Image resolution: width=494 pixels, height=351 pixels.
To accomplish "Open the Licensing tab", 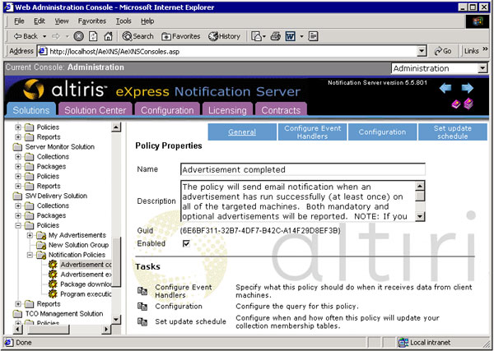I will (226, 110).
